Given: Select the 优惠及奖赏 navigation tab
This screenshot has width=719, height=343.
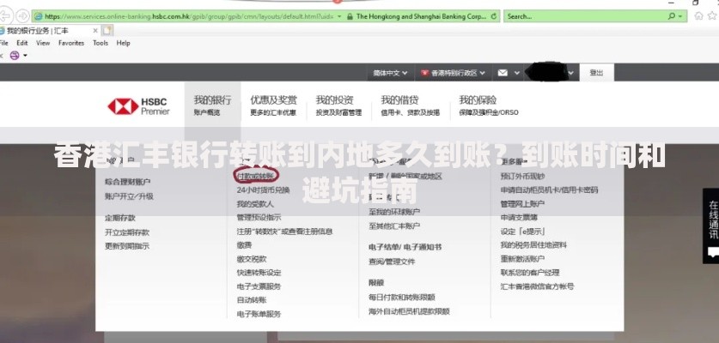Looking at the screenshot, I should pos(273,105).
